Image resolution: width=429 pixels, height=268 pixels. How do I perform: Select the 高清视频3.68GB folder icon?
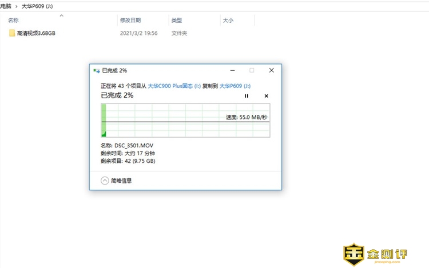(12, 33)
